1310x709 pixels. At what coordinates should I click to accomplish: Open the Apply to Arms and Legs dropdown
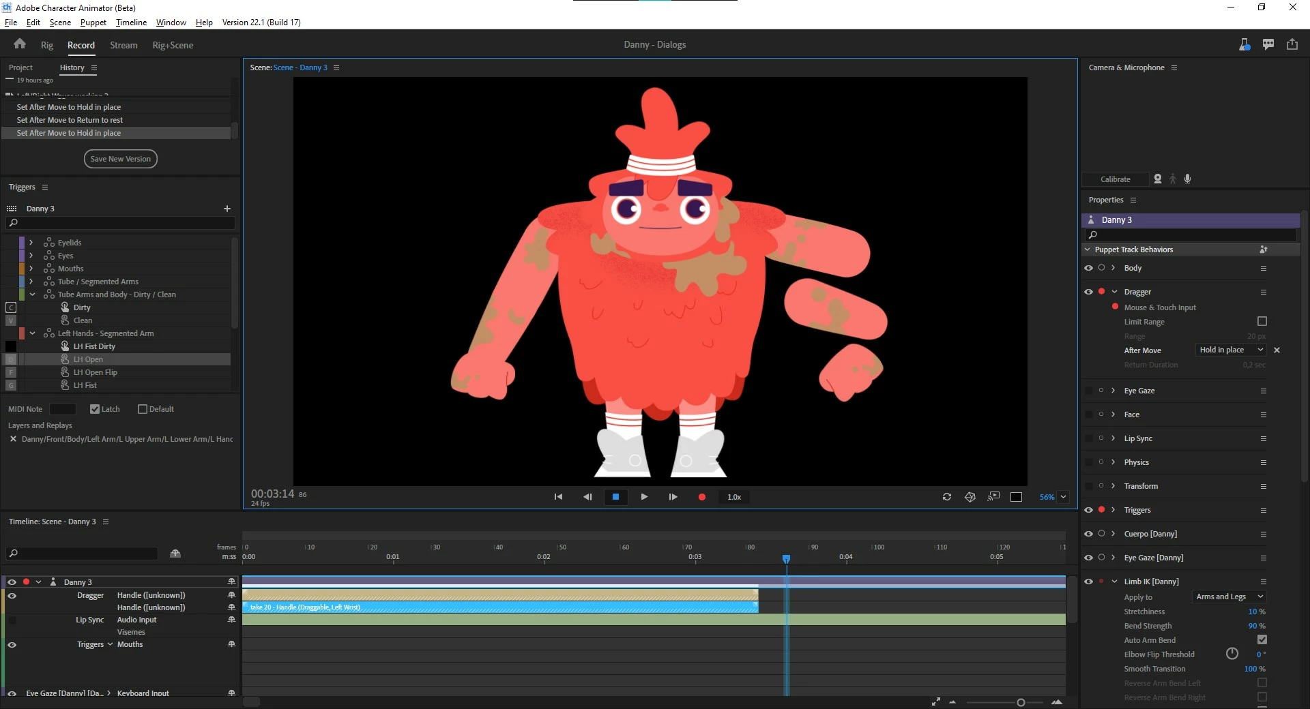[1229, 597]
